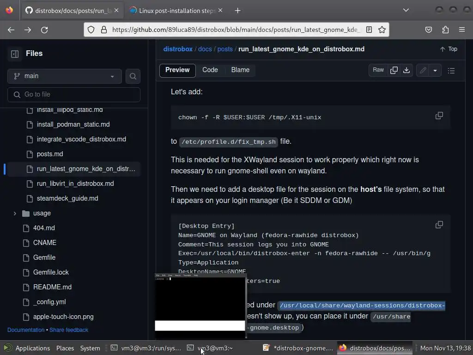Show site security lock information
The height and width of the screenshot is (355, 473).
pos(104,30)
